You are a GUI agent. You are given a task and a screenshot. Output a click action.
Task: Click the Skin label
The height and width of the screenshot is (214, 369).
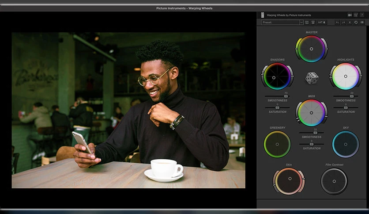tap(289, 164)
